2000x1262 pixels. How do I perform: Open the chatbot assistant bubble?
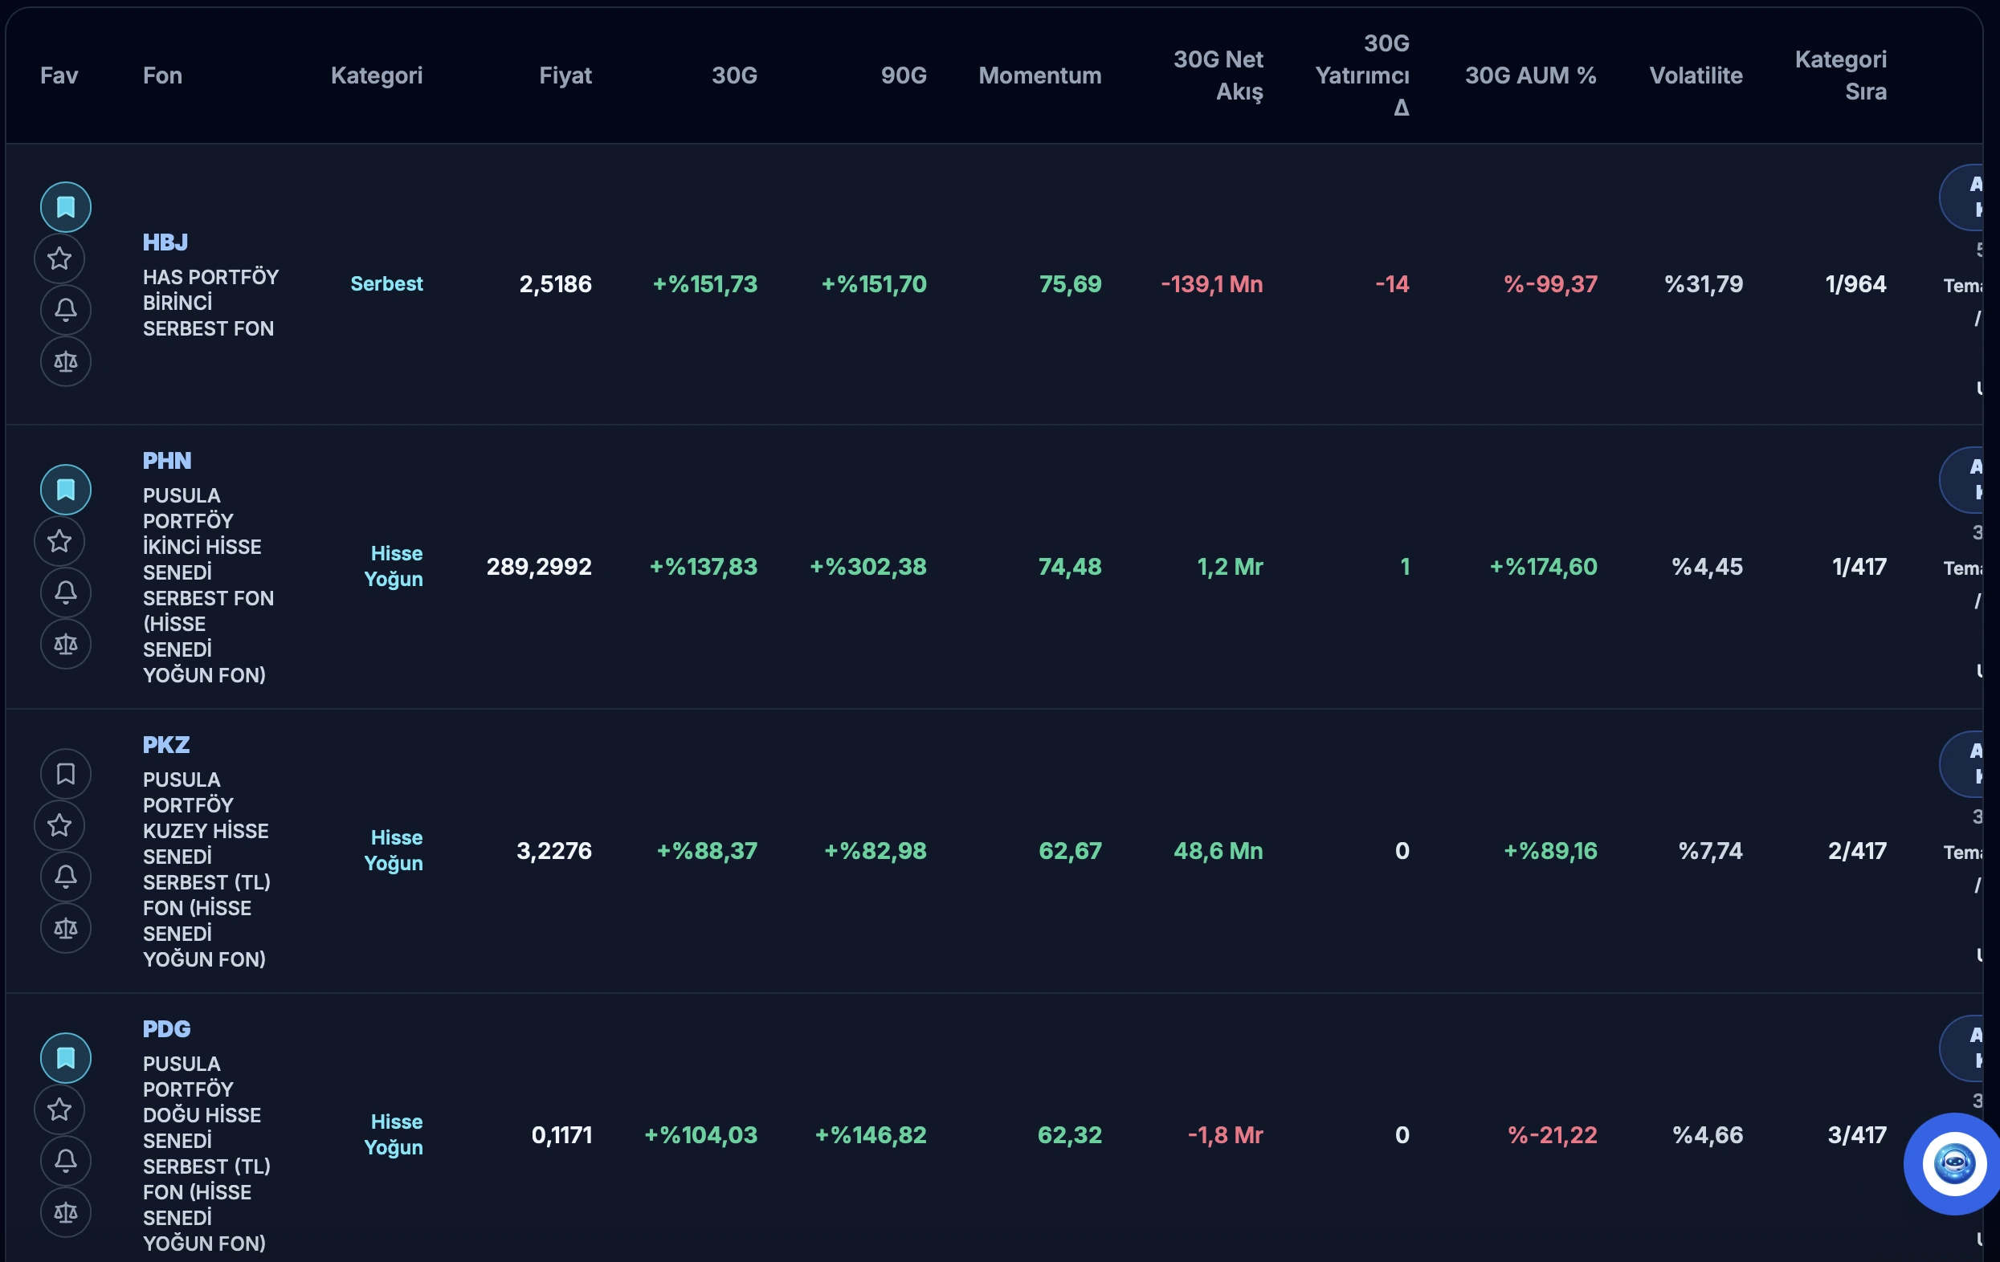click(x=1953, y=1163)
